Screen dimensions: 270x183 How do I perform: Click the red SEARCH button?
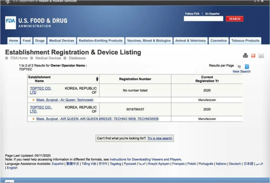(x=234, y=19)
